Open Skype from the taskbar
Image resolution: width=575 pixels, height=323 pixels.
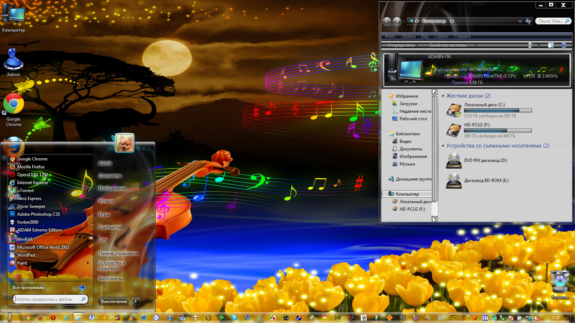tap(234, 318)
